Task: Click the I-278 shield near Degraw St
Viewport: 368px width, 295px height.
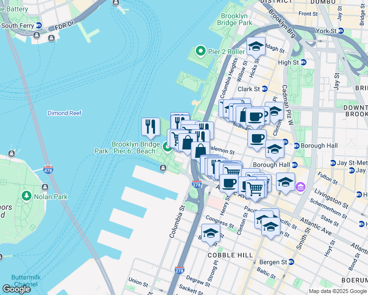Action: 179,270
